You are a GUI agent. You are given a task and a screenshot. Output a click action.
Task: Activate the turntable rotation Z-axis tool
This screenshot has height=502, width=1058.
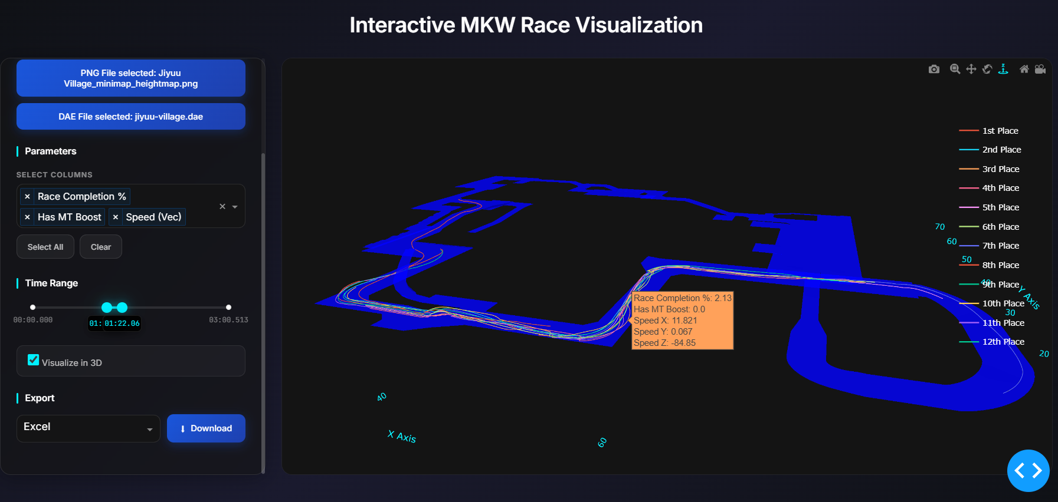(x=1003, y=70)
